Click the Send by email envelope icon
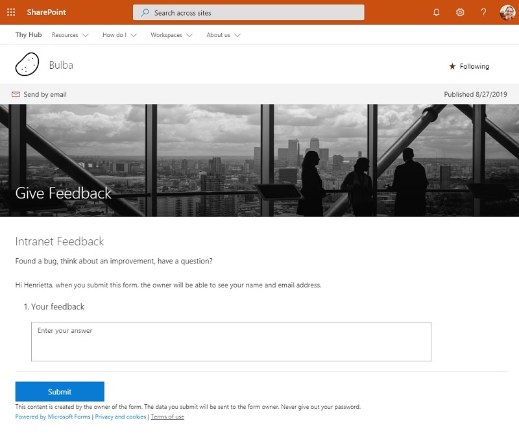The image size is (519, 436). (x=16, y=95)
